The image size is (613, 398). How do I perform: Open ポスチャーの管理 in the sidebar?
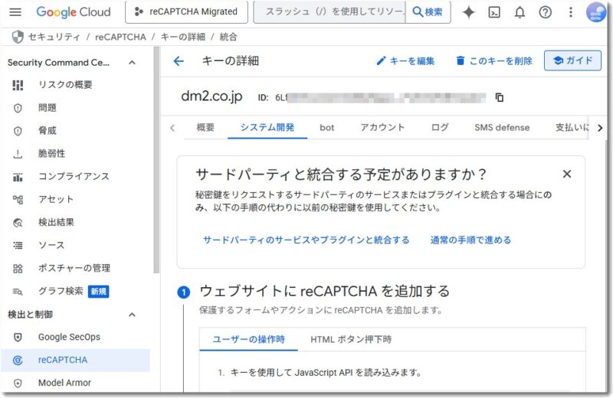[x=75, y=269]
